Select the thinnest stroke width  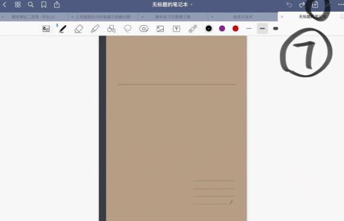[249, 28]
